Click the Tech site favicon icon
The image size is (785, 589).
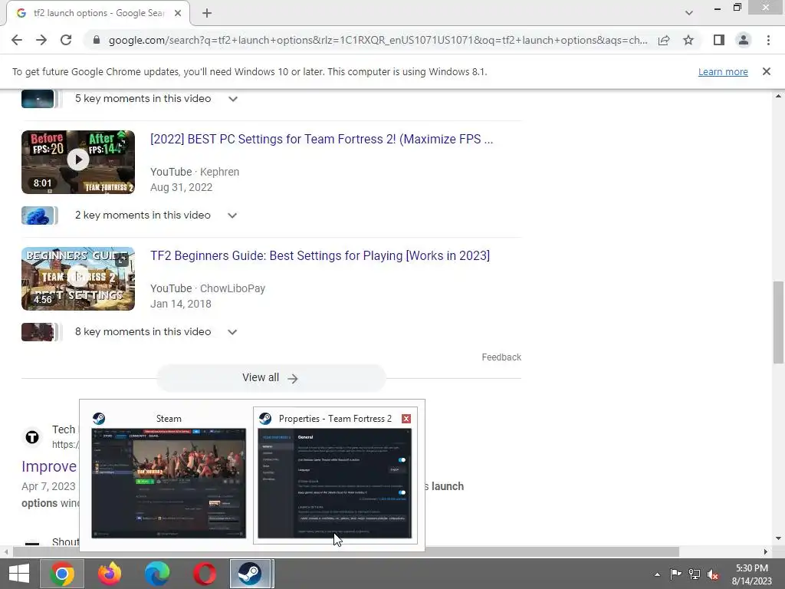(x=32, y=437)
